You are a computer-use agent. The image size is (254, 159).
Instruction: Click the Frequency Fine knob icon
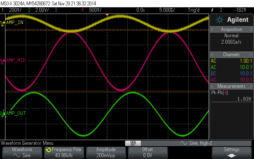click(x=48, y=150)
